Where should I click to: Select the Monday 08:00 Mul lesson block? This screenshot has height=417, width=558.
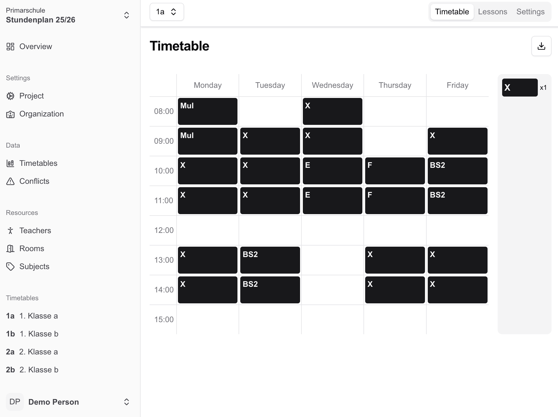pos(208,111)
